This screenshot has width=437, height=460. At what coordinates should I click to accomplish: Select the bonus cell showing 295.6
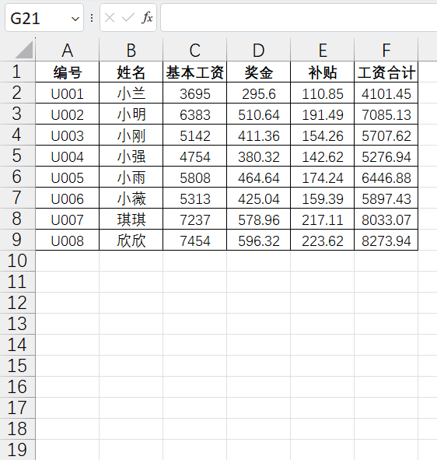click(x=258, y=93)
